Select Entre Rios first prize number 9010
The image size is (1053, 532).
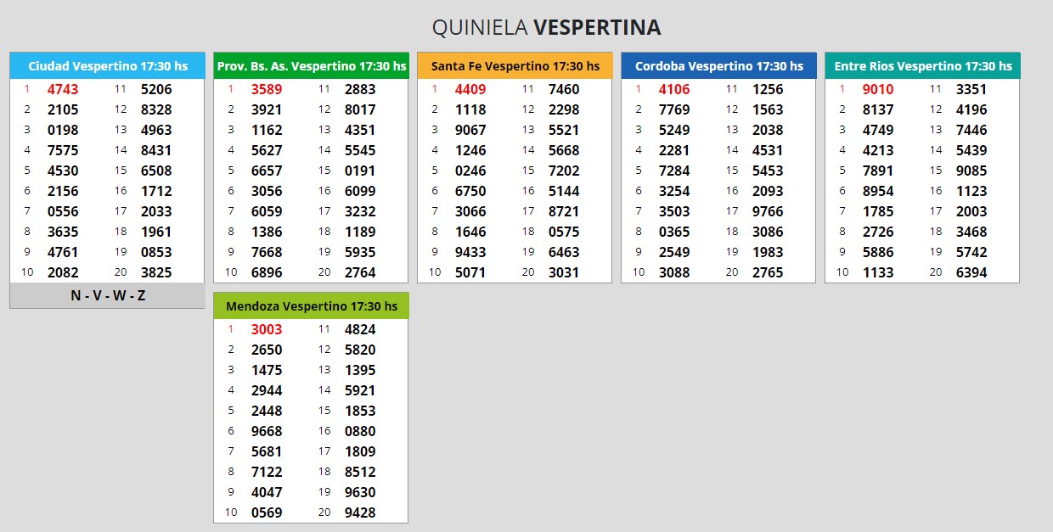[878, 89]
